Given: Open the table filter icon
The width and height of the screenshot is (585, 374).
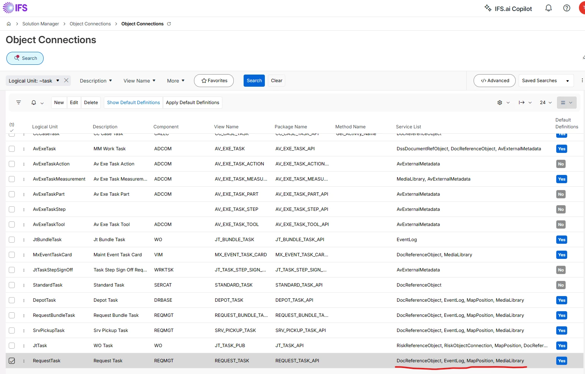Looking at the screenshot, I should tap(19, 103).
